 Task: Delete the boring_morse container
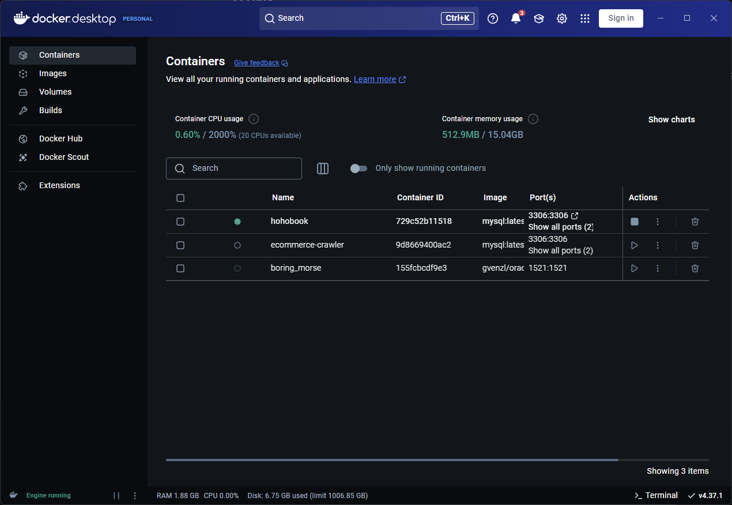point(695,268)
